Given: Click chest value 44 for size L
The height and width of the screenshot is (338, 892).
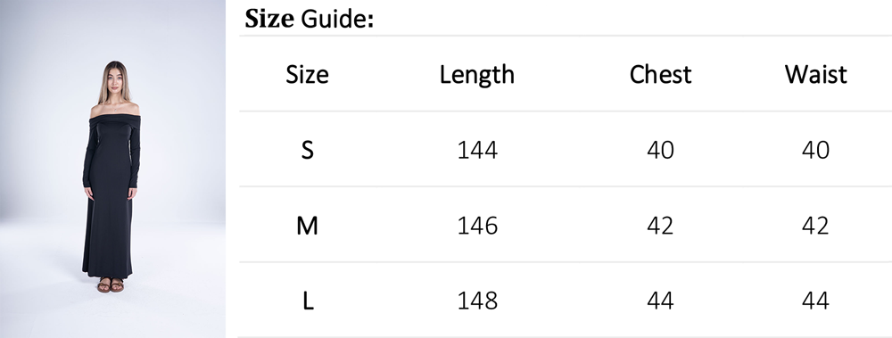Looking at the screenshot, I should [660, 301].
